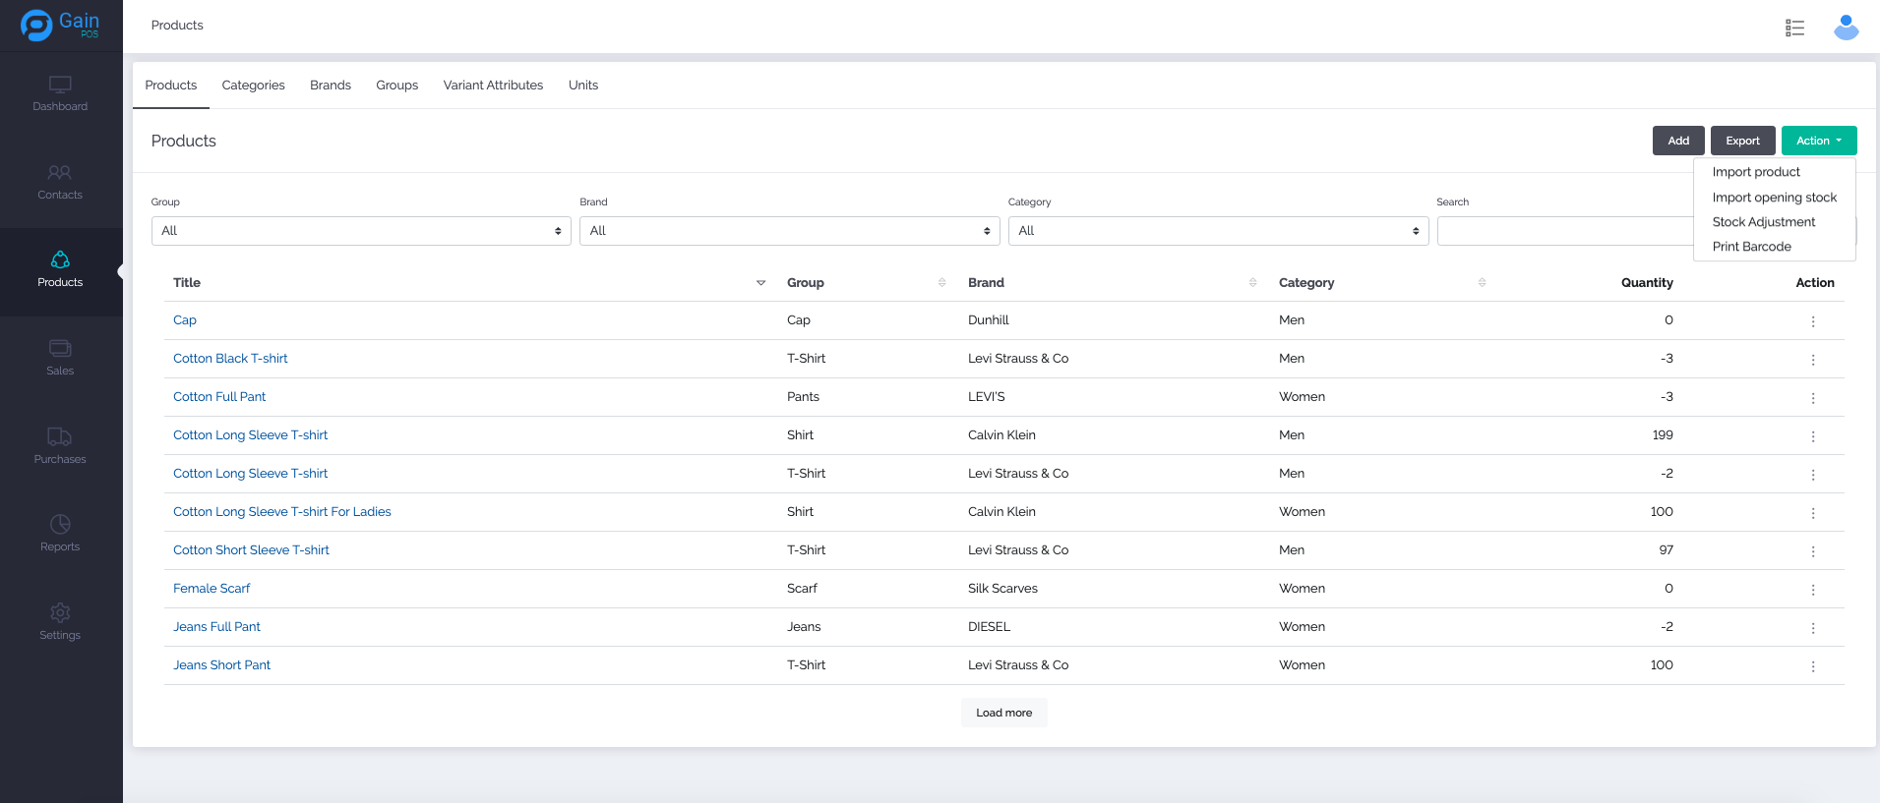The width and height of the screenshot is (1880, 803).
Task: Sort table by the Title column arrow
Action: [760, 283]
